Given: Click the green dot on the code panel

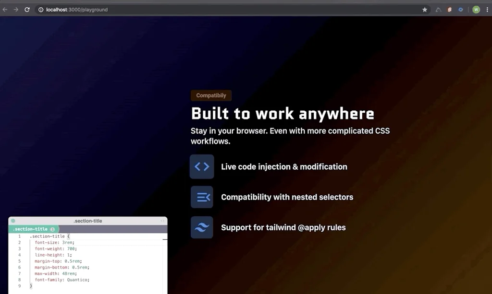Looking at the screenshot, I should click(13, 221).
